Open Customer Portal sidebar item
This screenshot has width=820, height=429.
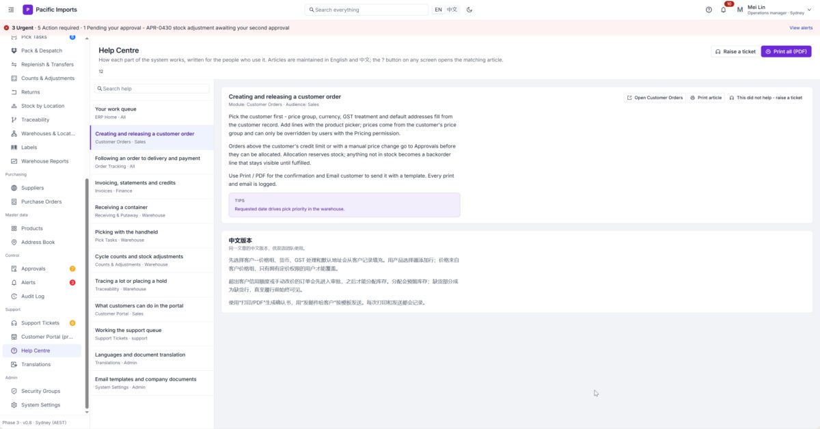pos(42,337)
